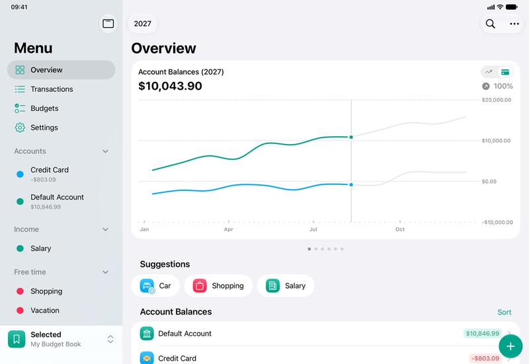The width and height of the screenshot is (529, 364).
Task: Switch chart to card accounts view
Action: [x=505, y=72]
